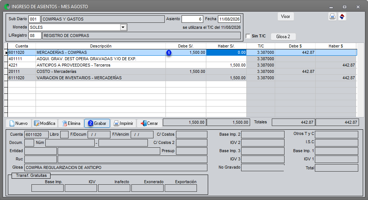Click the printer icon at top right

click(332, 17)
